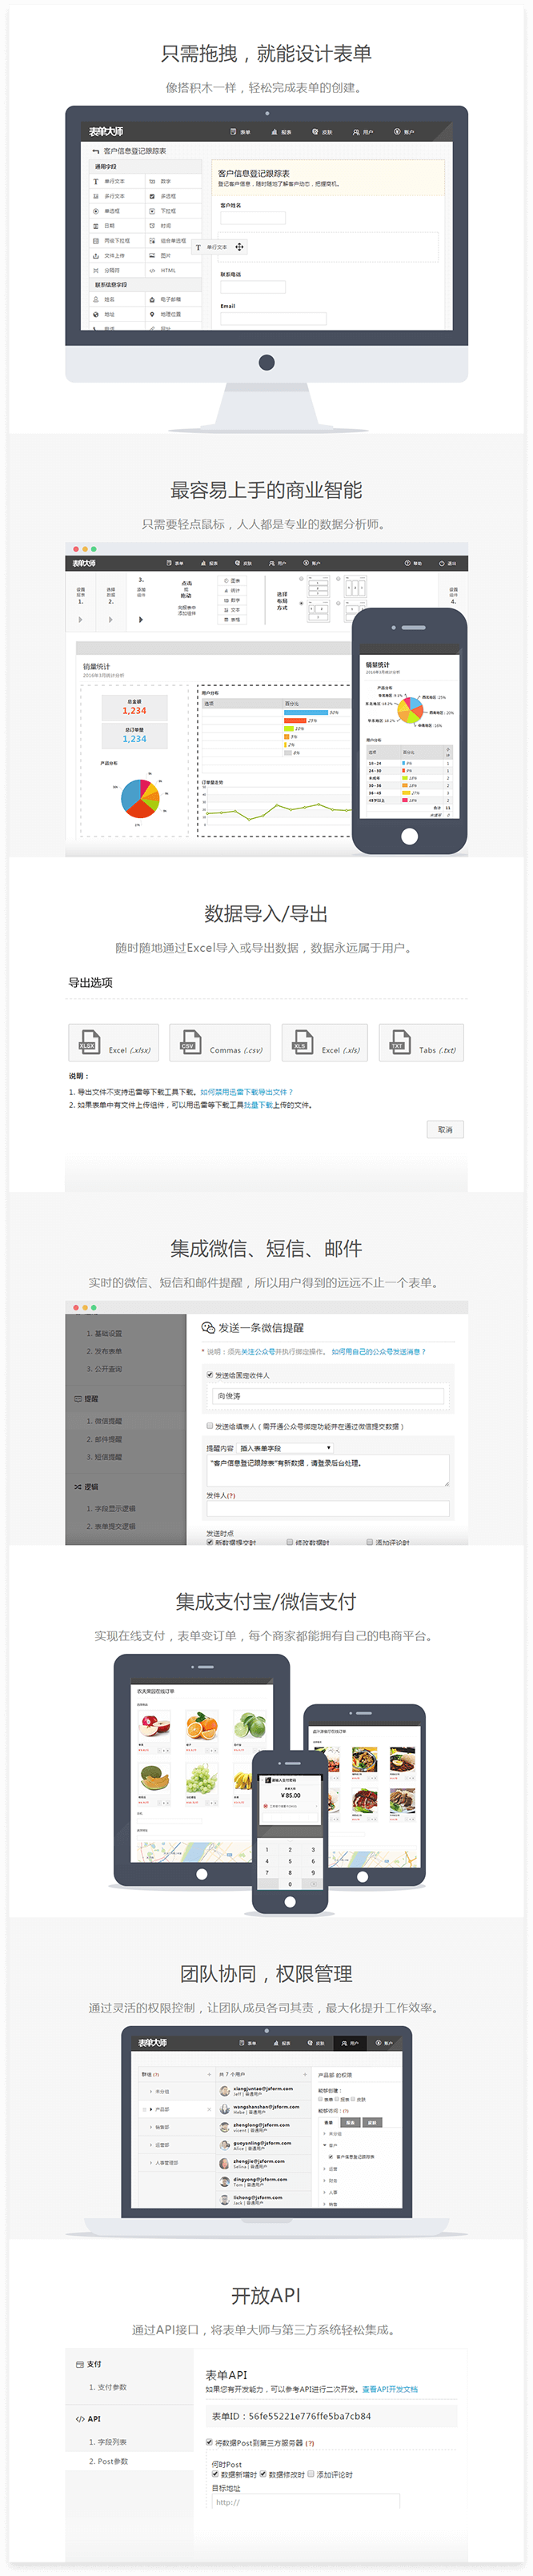Click the Commas (.csv) export icon
The width and height of the screenshot is (533, 2576).
(x=189, y=1042)
